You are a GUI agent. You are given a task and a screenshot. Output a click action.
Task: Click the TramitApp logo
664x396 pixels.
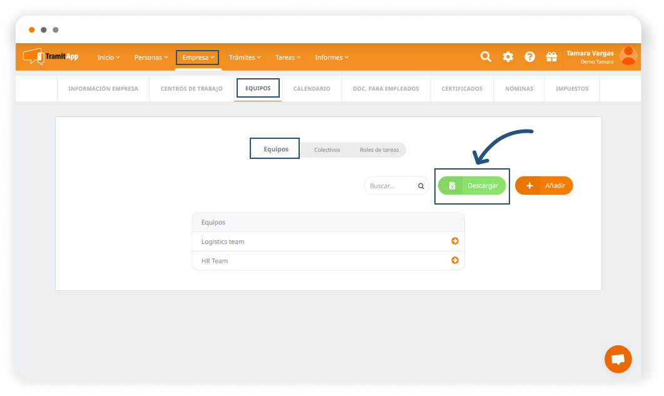click(51, 56)
